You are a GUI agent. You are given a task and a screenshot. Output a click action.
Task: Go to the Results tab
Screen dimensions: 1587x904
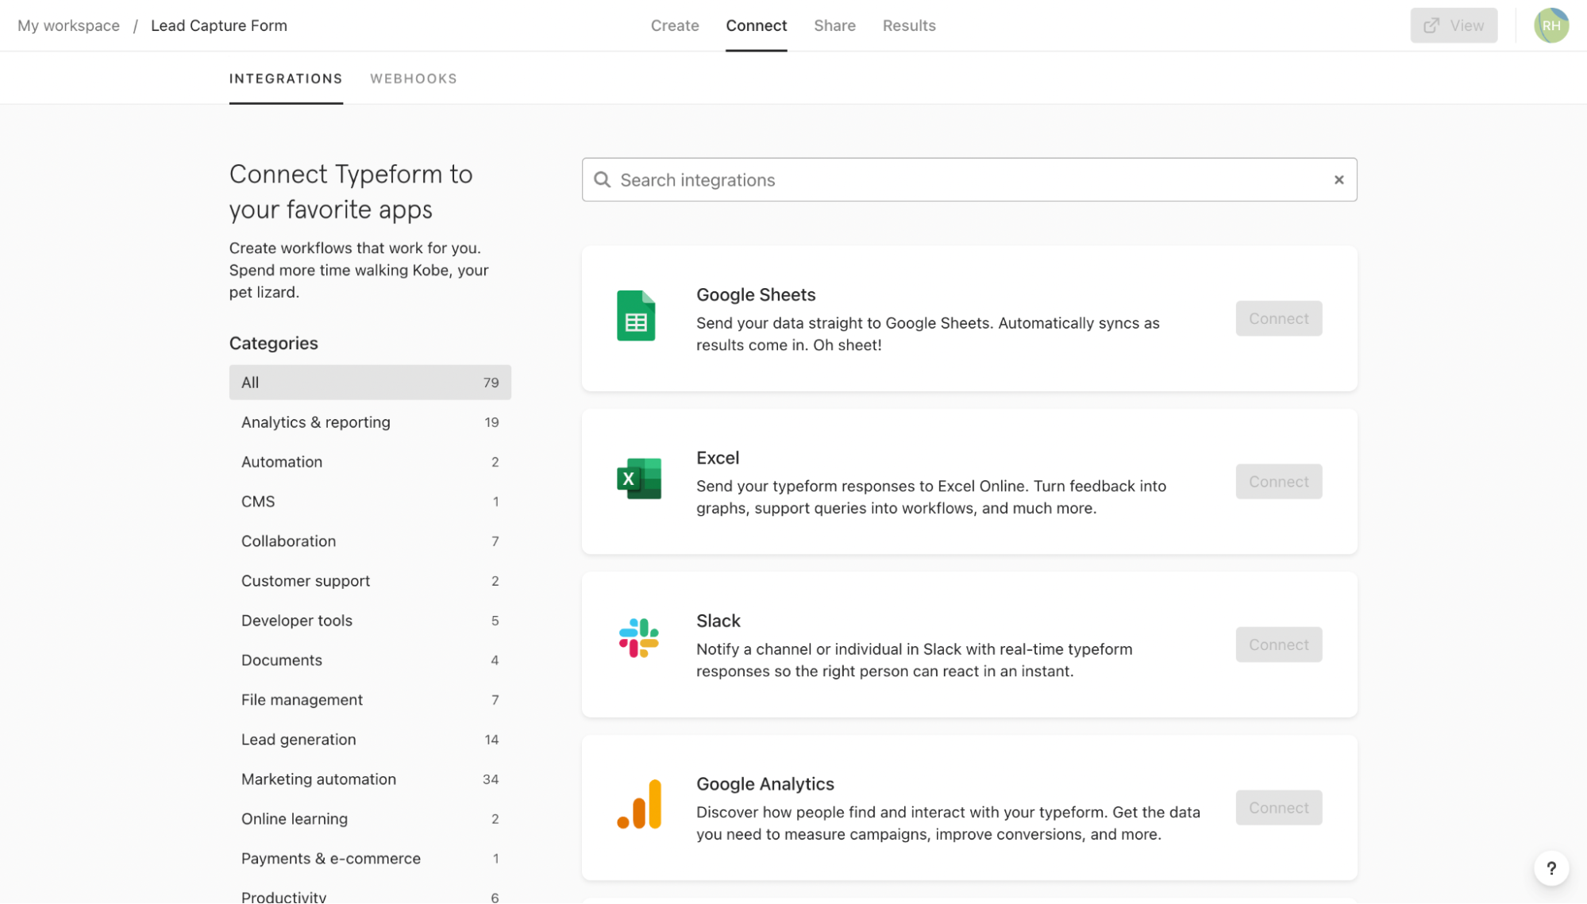909,25
